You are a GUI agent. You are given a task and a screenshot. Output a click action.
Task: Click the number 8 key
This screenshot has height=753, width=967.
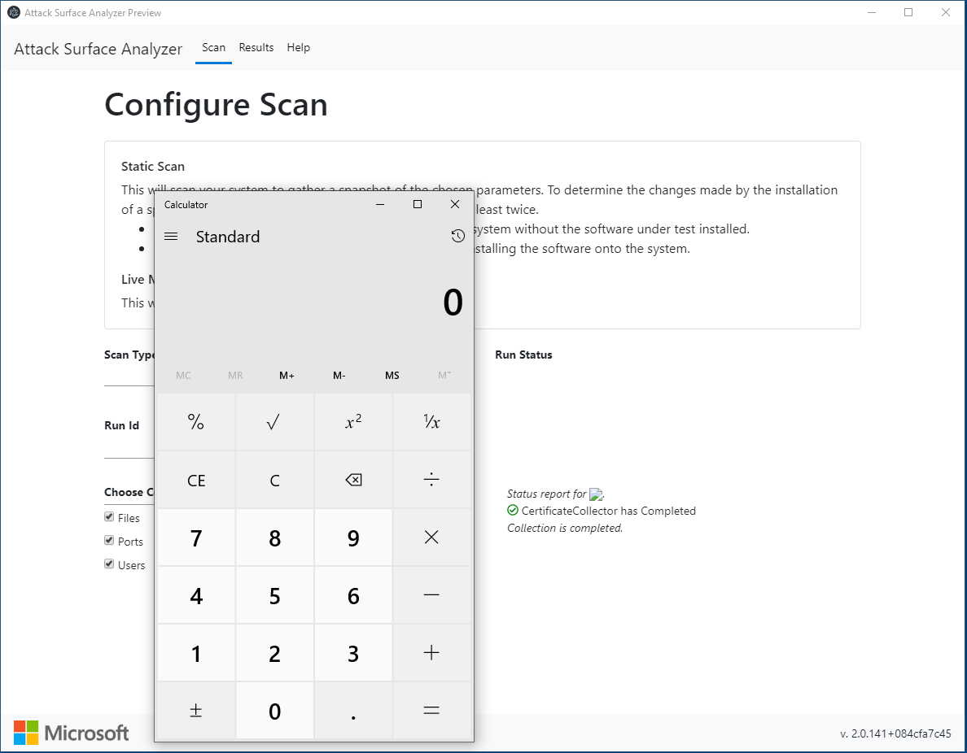pos(274,538)
